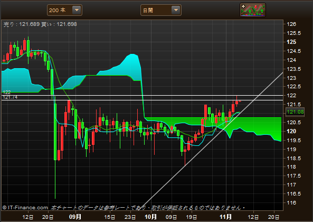Open the 200本 combo box
The image size is (313, 222).
[64, 10]
